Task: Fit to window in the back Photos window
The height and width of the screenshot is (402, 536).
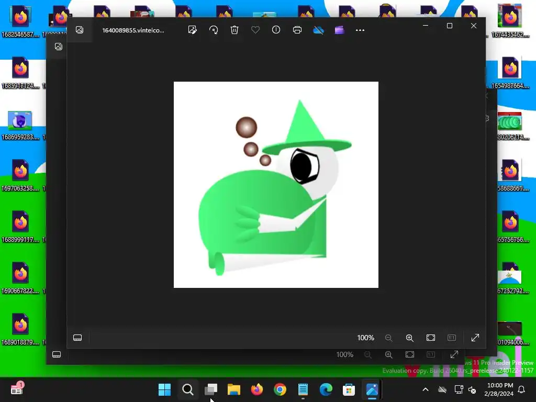Action: [x=409, y=354]
